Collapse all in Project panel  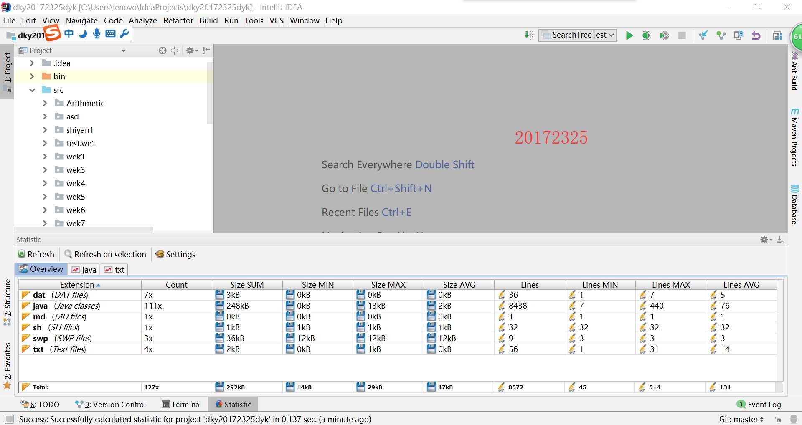pos(175,51)
